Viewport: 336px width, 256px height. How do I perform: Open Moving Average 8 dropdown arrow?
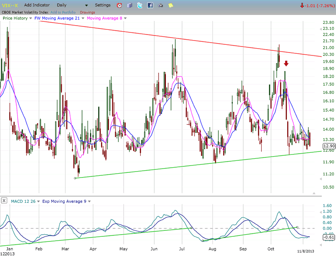click(x=125, y=18)
